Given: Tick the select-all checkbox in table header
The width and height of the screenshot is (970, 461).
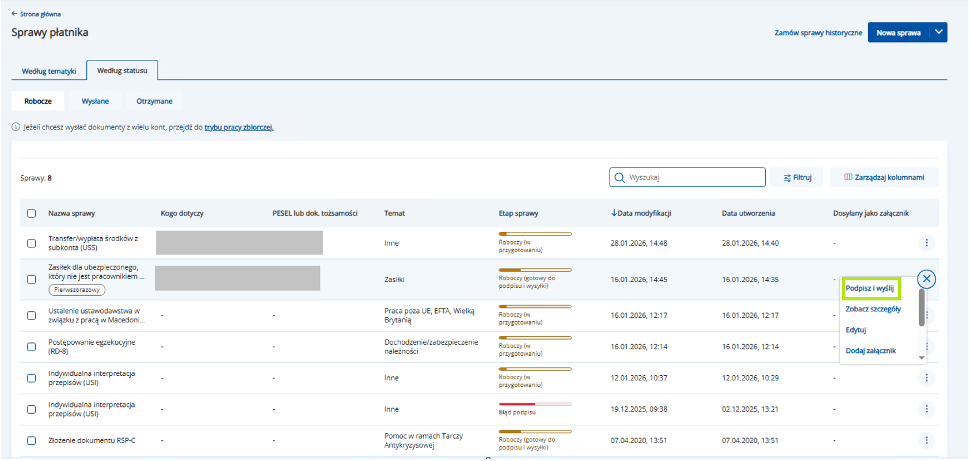Looking at the screenshot, I should (32, 214).
